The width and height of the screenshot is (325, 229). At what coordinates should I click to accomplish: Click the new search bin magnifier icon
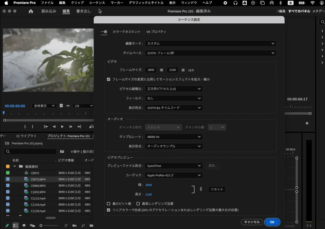coord(83,225)
